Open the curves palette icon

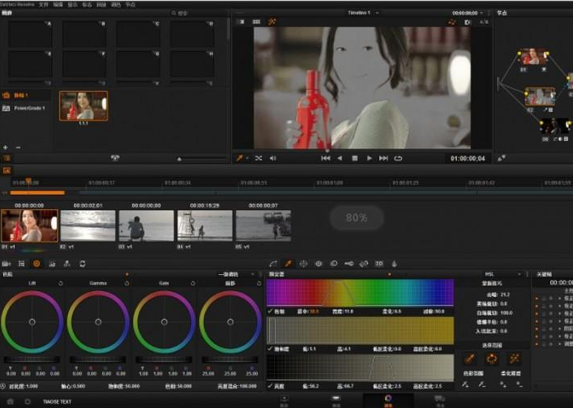click(273, 264)
